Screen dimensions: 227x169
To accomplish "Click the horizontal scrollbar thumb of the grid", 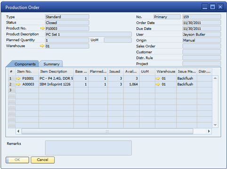I will pos(107,131).
